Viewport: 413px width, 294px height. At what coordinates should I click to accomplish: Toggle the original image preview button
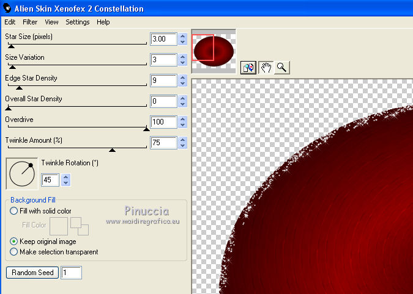(248, 68)
